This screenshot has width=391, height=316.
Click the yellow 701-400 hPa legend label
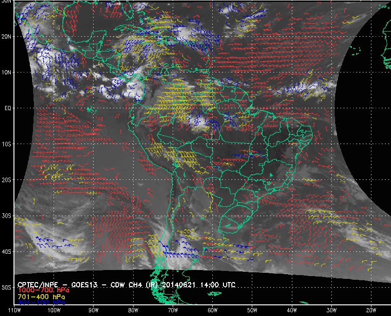[x=41, y=297]
